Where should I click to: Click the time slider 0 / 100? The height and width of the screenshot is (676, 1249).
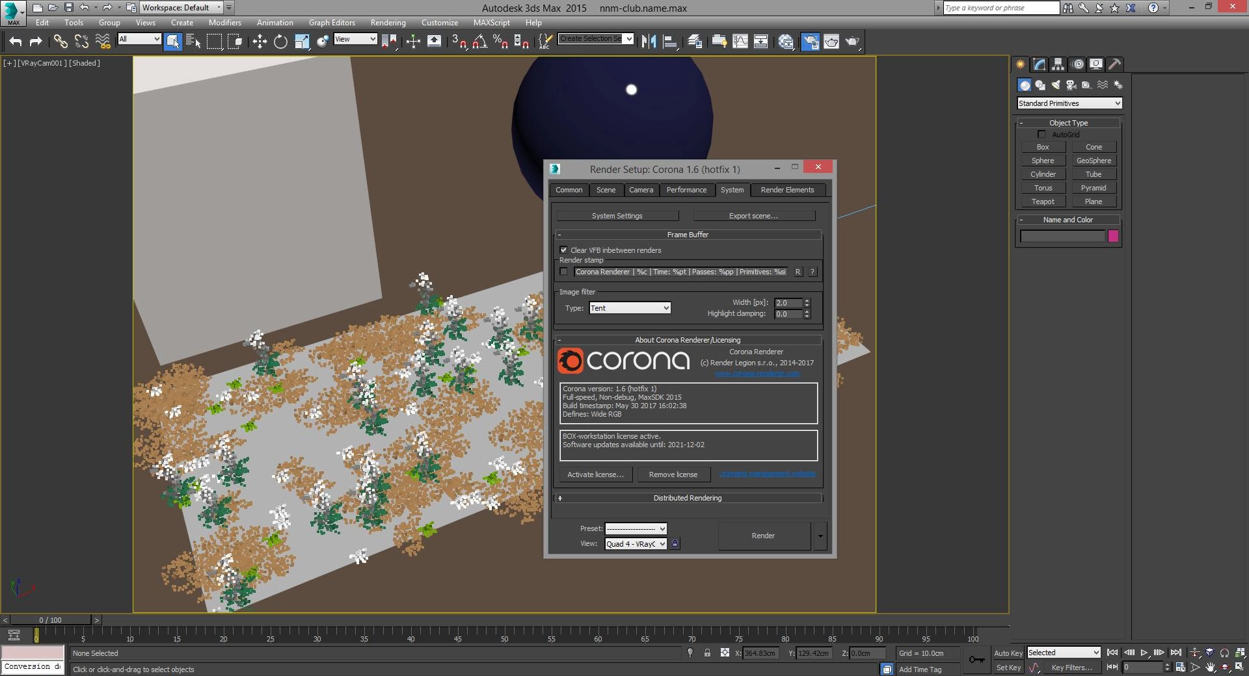coord(51,620)
